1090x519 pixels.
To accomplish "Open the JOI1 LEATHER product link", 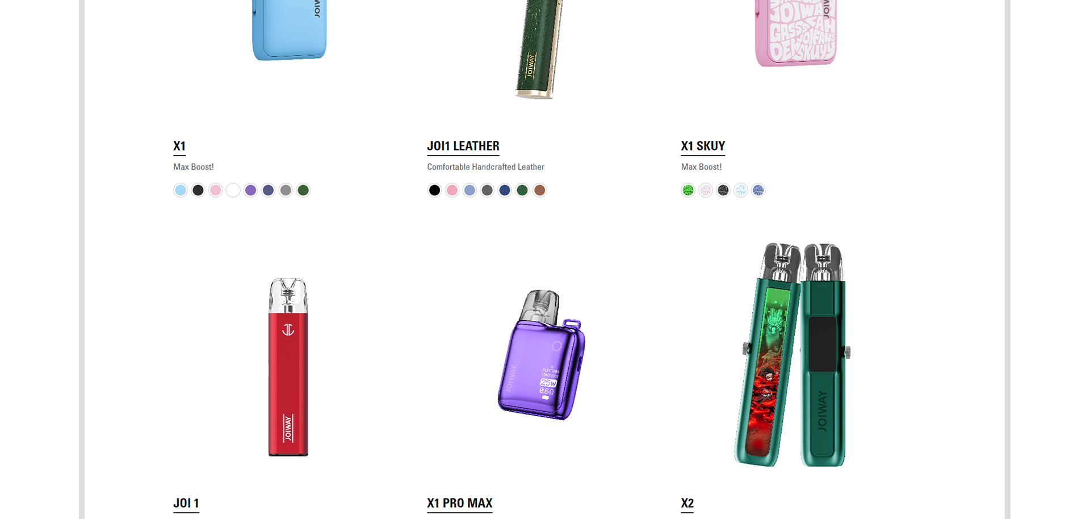I will pos(463,146).
